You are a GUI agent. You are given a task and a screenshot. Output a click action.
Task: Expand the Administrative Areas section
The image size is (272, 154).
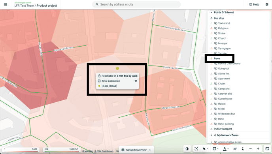211,142
